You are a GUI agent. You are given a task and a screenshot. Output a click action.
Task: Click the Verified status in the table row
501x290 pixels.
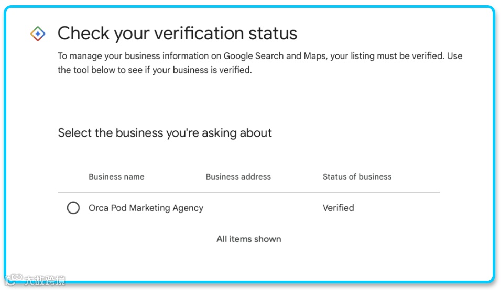pyautogui.click(x=338, y=208)
